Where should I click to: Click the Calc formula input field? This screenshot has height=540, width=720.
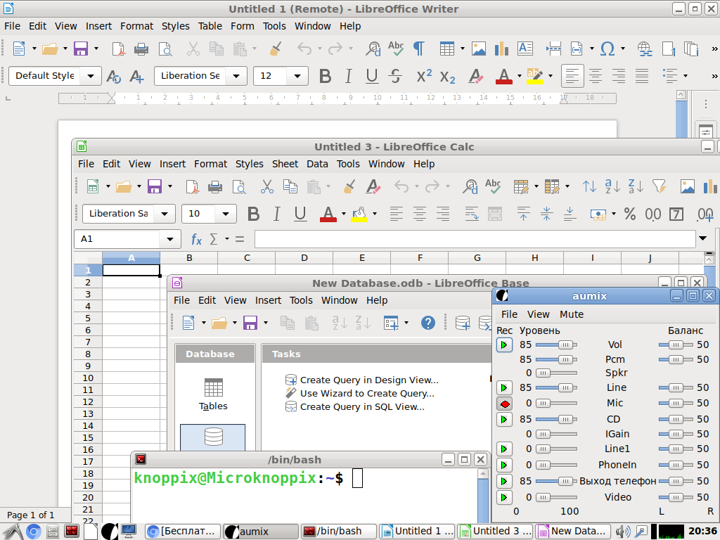(475, 239)
